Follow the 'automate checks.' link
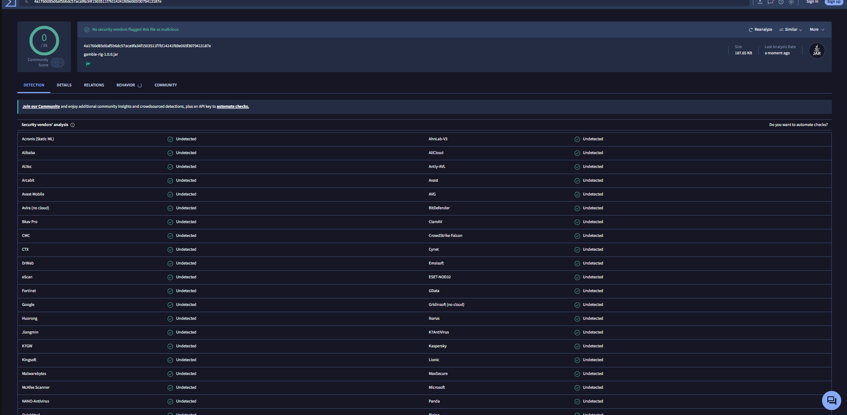This screenshot has width=847, height=415. 233,107
